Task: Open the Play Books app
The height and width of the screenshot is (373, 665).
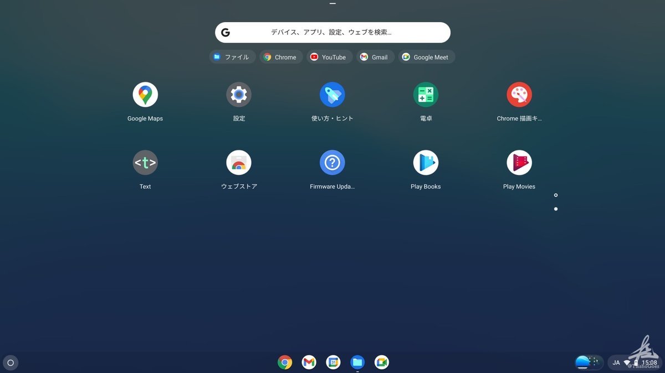Action: tap(426, 162)
